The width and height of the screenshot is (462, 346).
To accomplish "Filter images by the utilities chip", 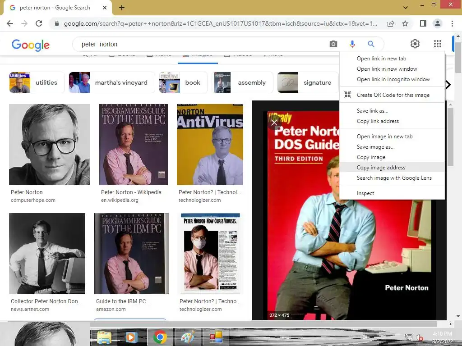I will pos(37,83).
